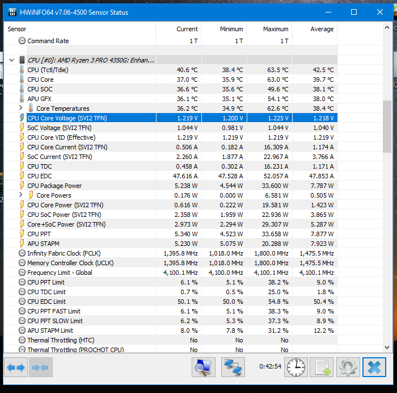
Task: Close the sensor window with blue X button
Action: (x=374, y=367)
